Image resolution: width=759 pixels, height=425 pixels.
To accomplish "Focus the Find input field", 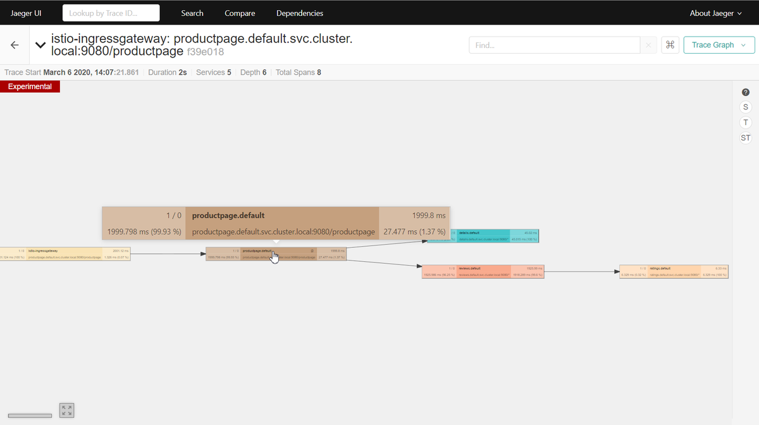I will 555,45.
